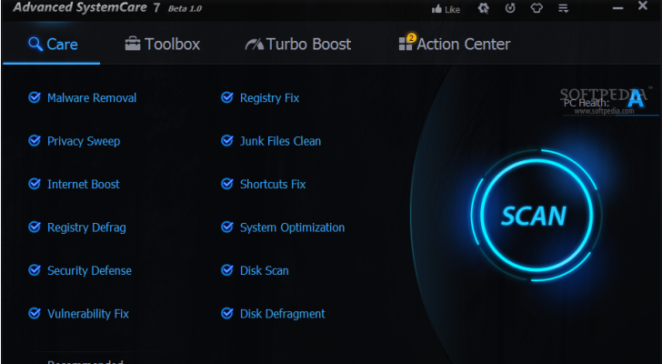Open the Toolbox tab
Screen dimensions: 662x364
(163, 45)
